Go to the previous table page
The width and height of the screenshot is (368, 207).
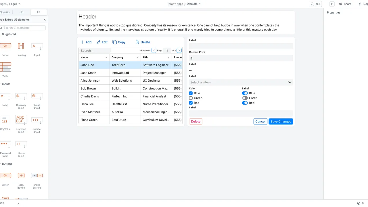click(x=154, y=50)
